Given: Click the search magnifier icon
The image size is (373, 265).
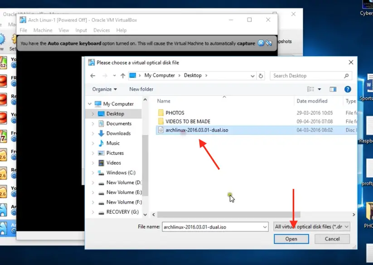Looking at the screenshot, I should [x=346, y=76].
